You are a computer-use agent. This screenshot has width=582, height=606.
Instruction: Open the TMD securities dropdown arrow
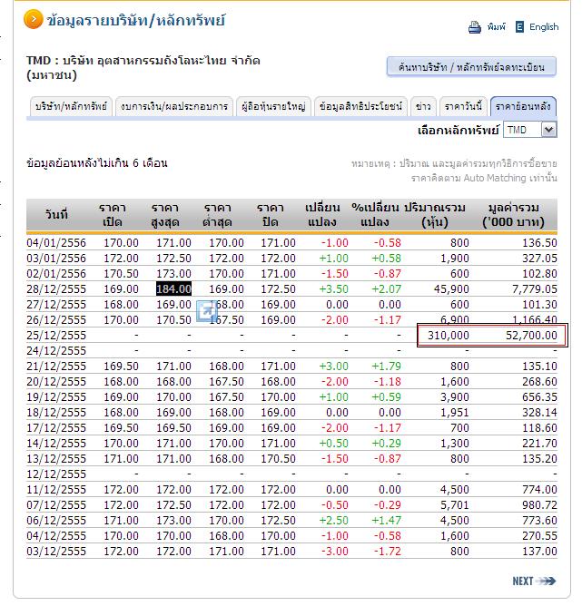click(549, 130)
